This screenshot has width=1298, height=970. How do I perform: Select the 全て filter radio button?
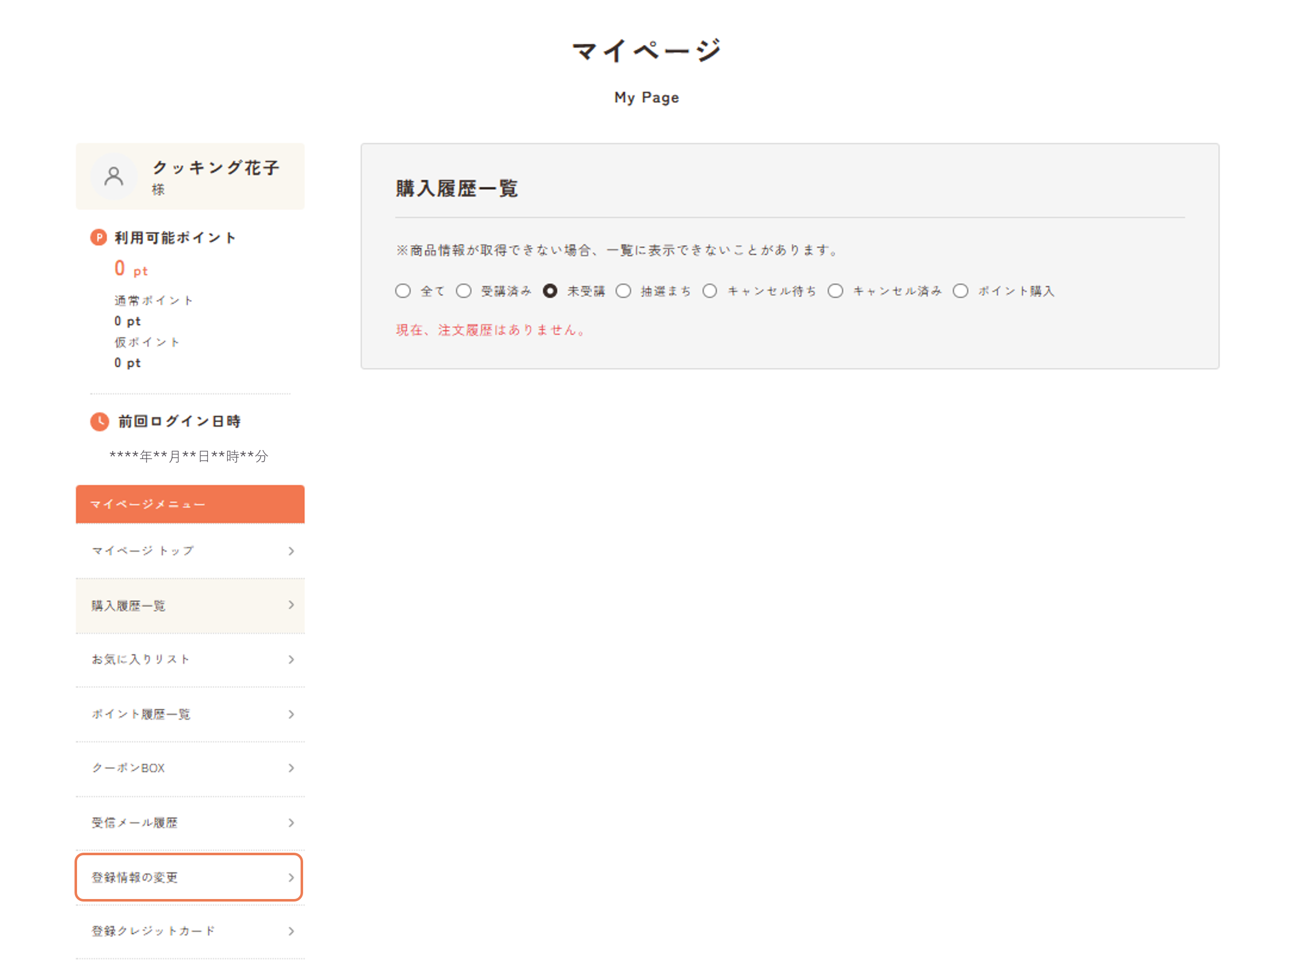pyautogui.click(x=403, y=290)
